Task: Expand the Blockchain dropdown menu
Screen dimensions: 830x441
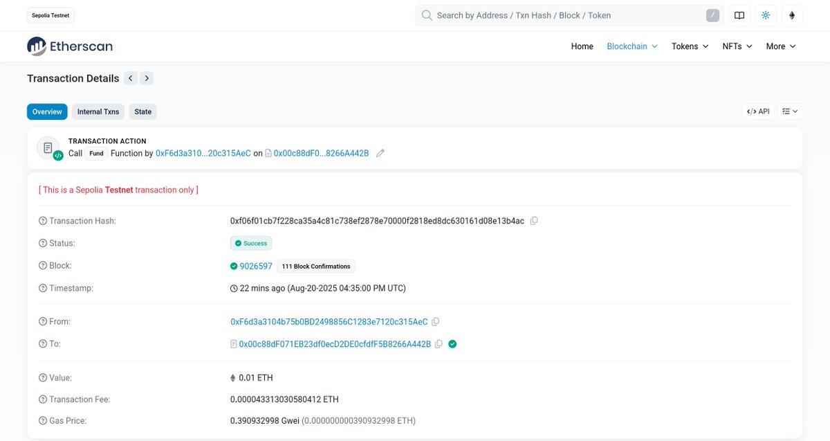Action: [632, 46]
